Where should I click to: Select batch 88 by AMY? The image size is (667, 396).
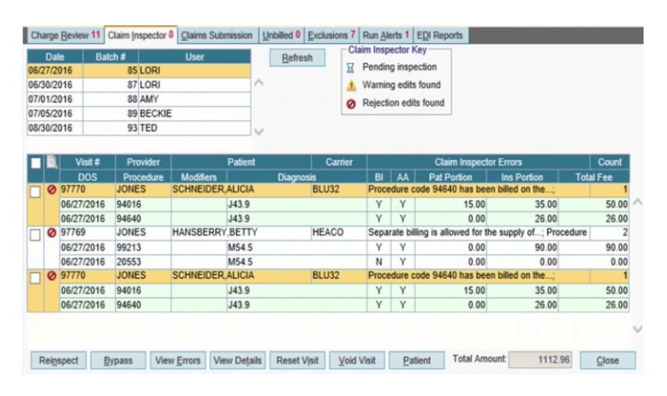click(x=139, y=99)
